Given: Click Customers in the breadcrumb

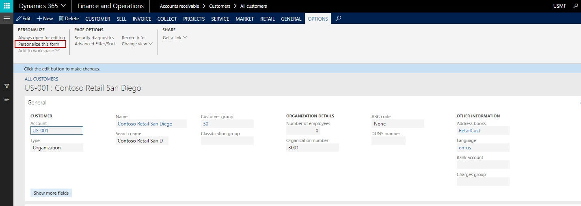Looking at the screenshot, I should [219, 6].
